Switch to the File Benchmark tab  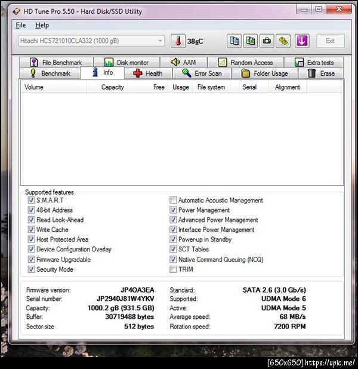pos(57,62)
